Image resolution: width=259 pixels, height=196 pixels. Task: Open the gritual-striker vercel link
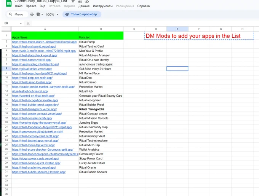pos(32,69)
